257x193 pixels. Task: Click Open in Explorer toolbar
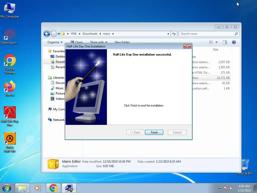coord(77,42)
